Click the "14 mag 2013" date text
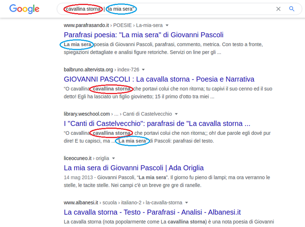The width and height of the screenshot is (305, 227). click(78, 177)
